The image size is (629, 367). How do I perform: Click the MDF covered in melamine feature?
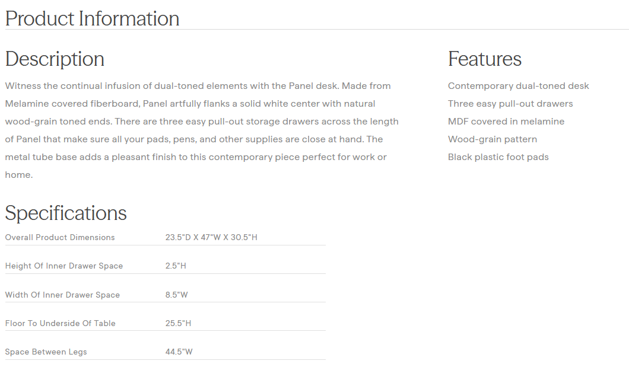[506, 122]
